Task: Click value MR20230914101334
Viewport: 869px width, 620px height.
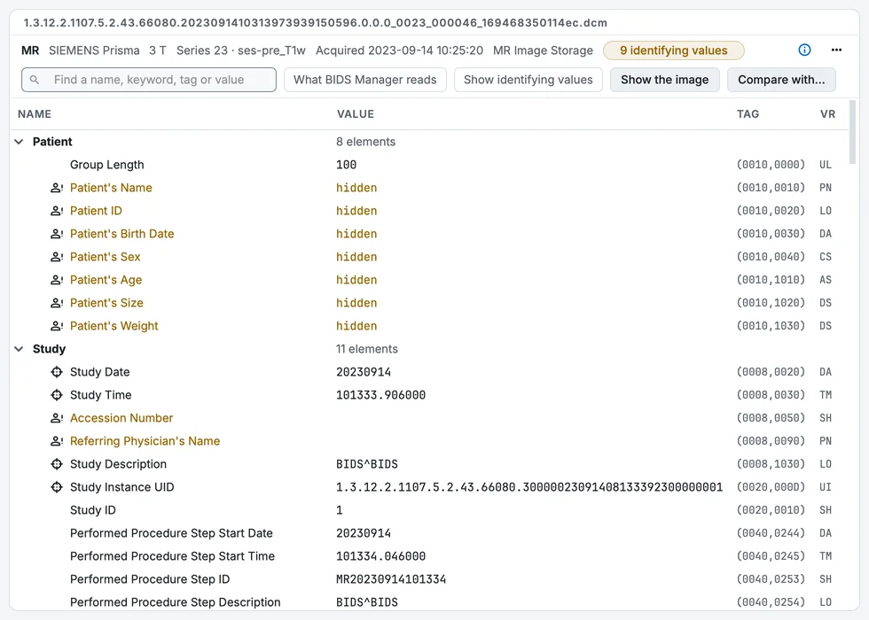Action: 391,579
